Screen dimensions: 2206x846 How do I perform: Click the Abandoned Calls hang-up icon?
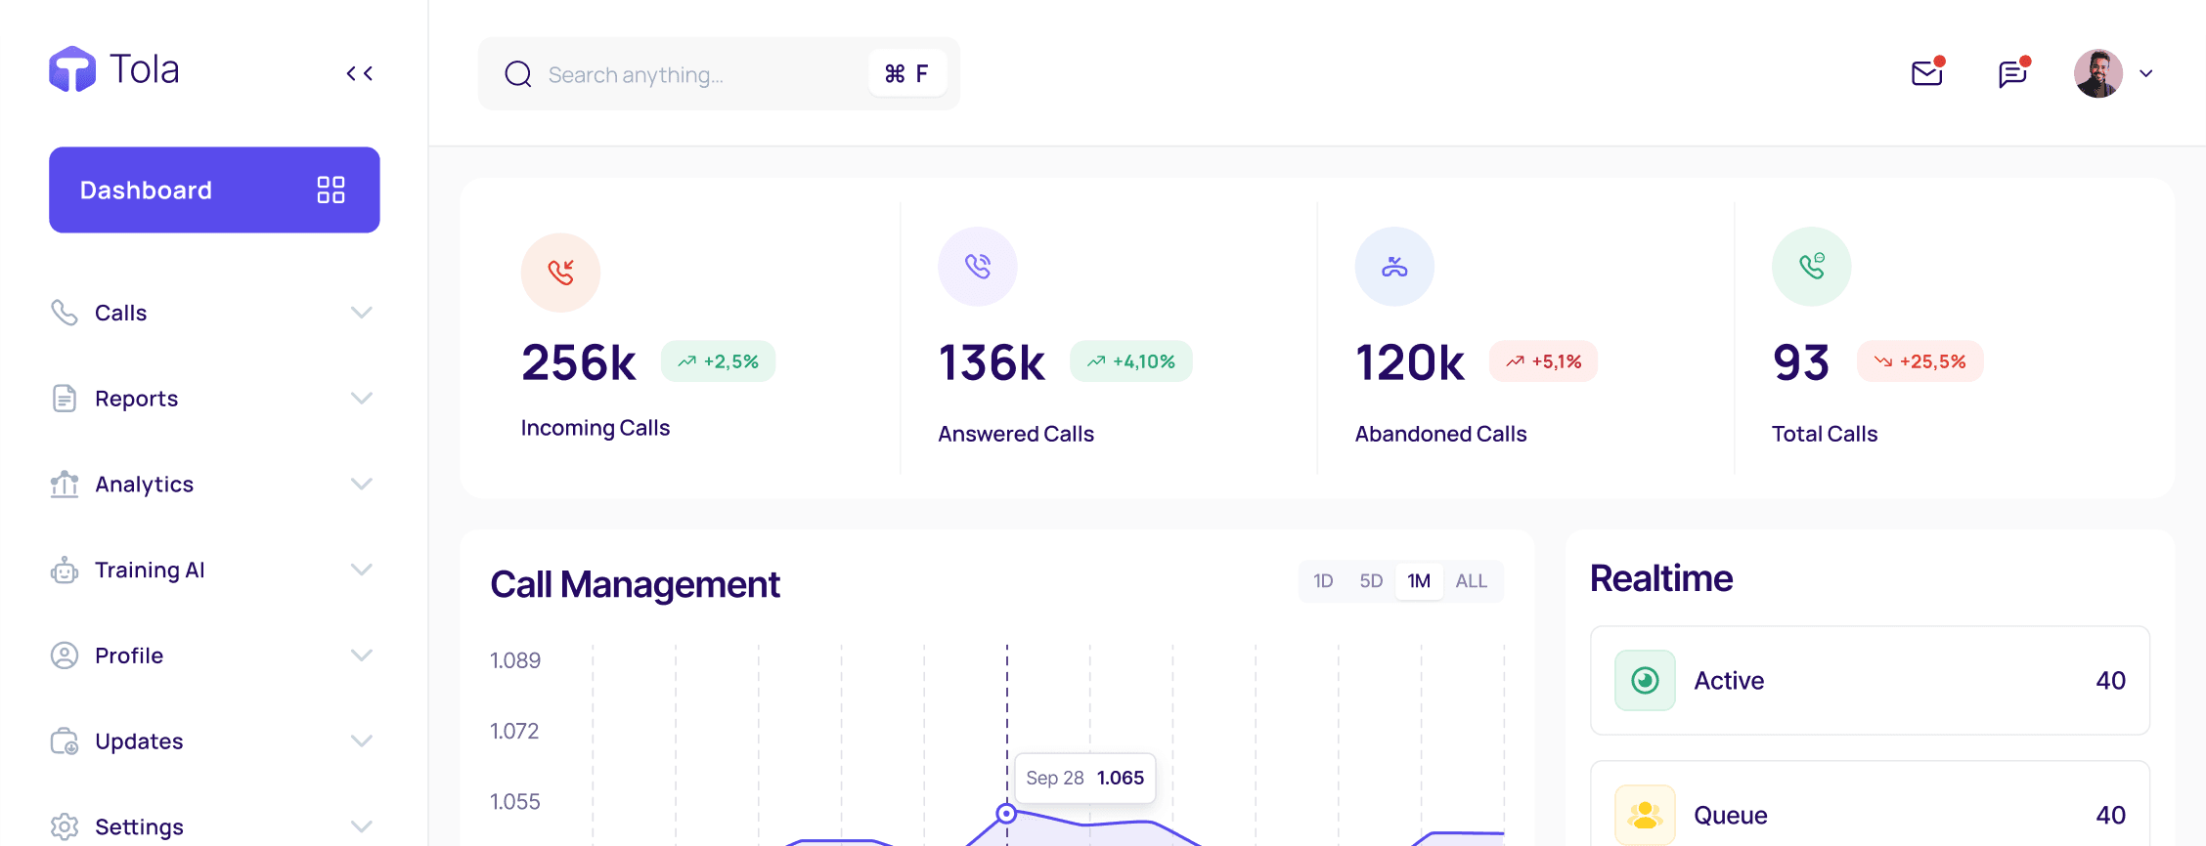pos(1394,267)
